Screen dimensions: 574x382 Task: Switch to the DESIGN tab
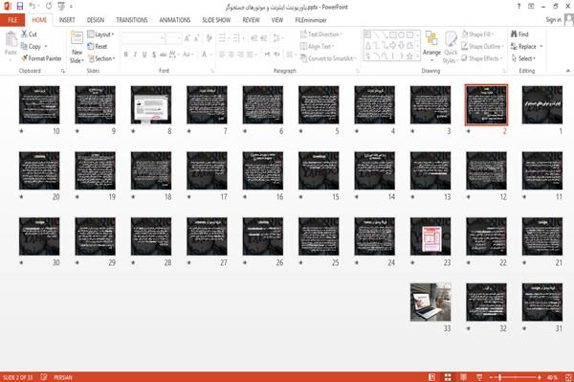coord(95,20)
